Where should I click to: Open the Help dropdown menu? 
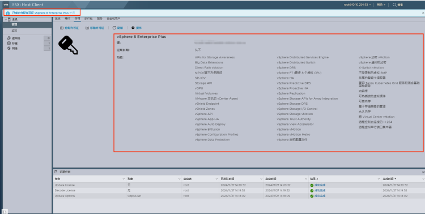pyautogui.click(x=381, y=5)
